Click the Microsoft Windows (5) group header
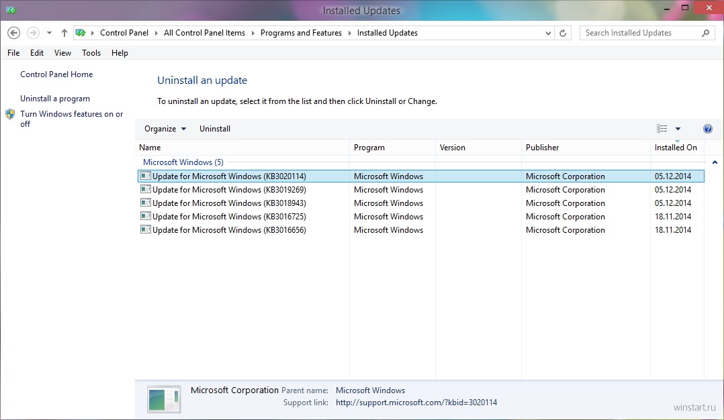 [x=183, y=162]
